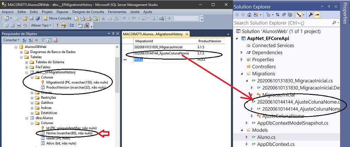Click the Save diskette icon in SSMS toolbar
Viewport: 350px width, 147px height.
(x=31, y=18)
